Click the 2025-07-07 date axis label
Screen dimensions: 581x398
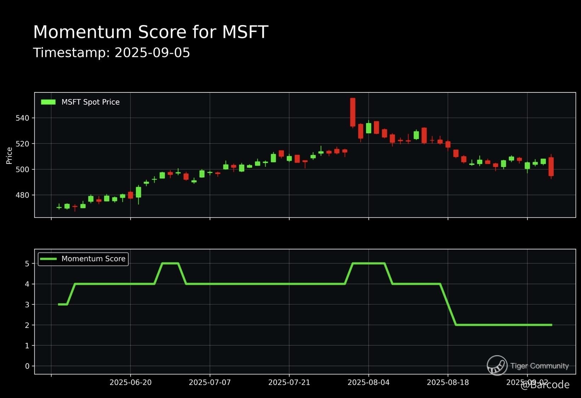pos(210,383)
